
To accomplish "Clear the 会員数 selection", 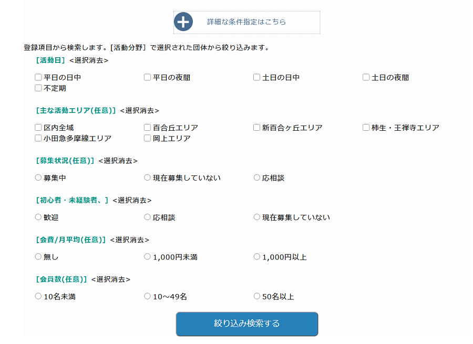I will coord(110,279).
